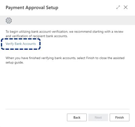Select Finish to close the setup guide
The image size is (135, 127).
[119, 117]
